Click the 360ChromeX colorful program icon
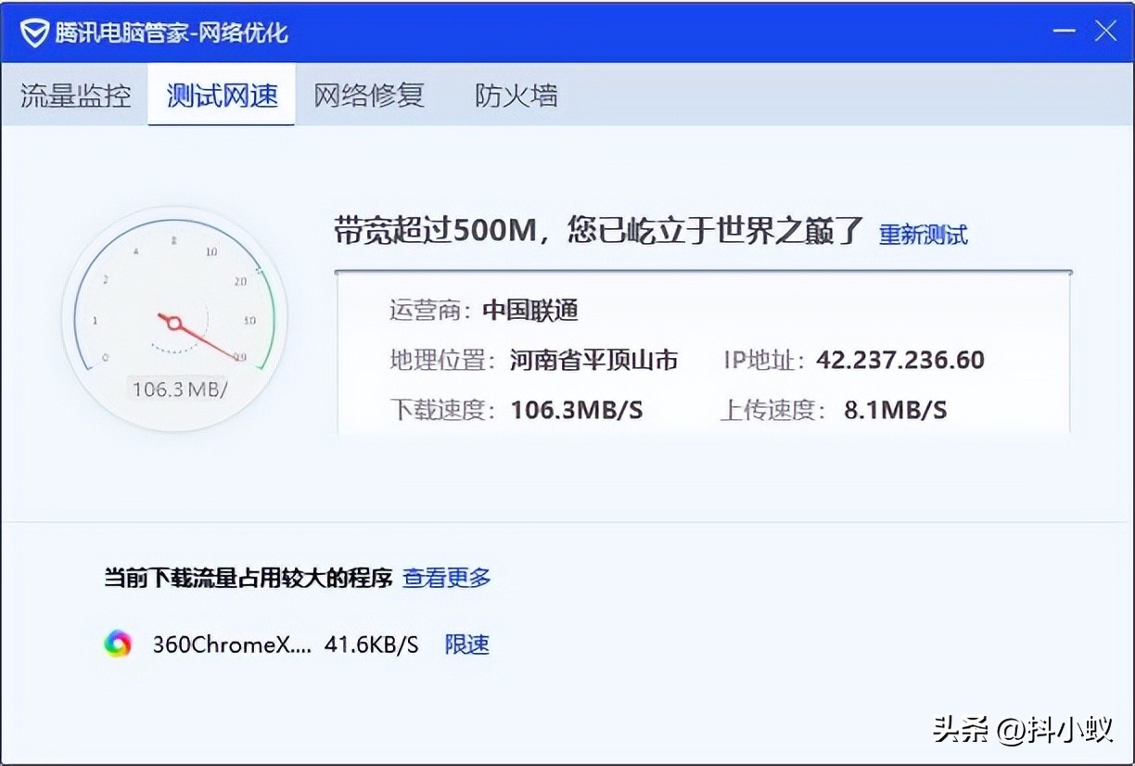 click(x=118, y=644)
